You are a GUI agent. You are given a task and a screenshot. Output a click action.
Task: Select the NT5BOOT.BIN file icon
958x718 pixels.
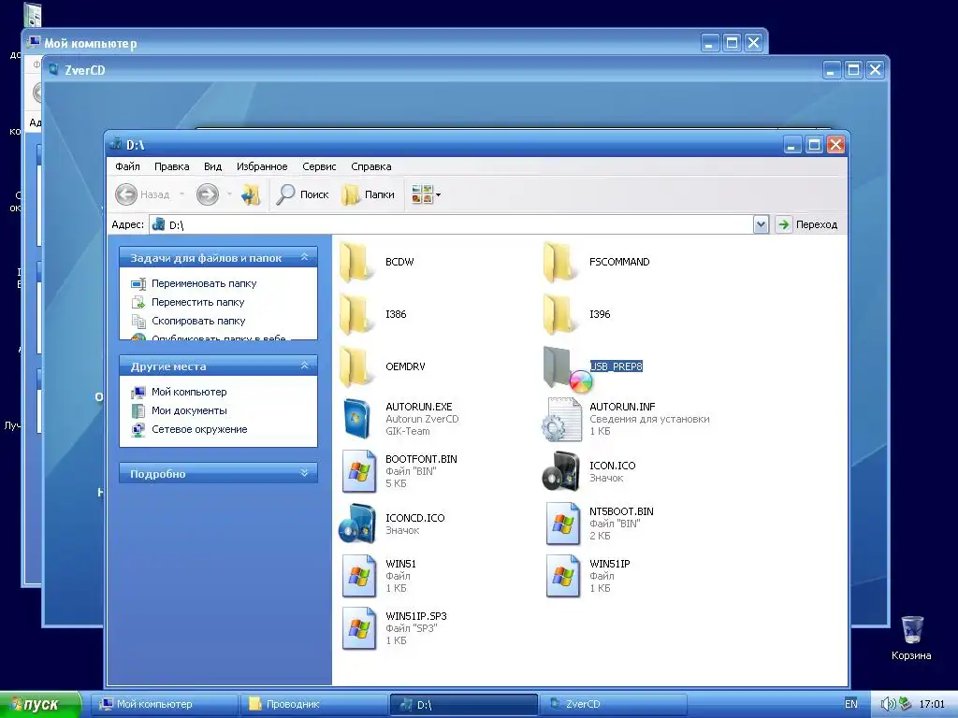tap(562, 524)
